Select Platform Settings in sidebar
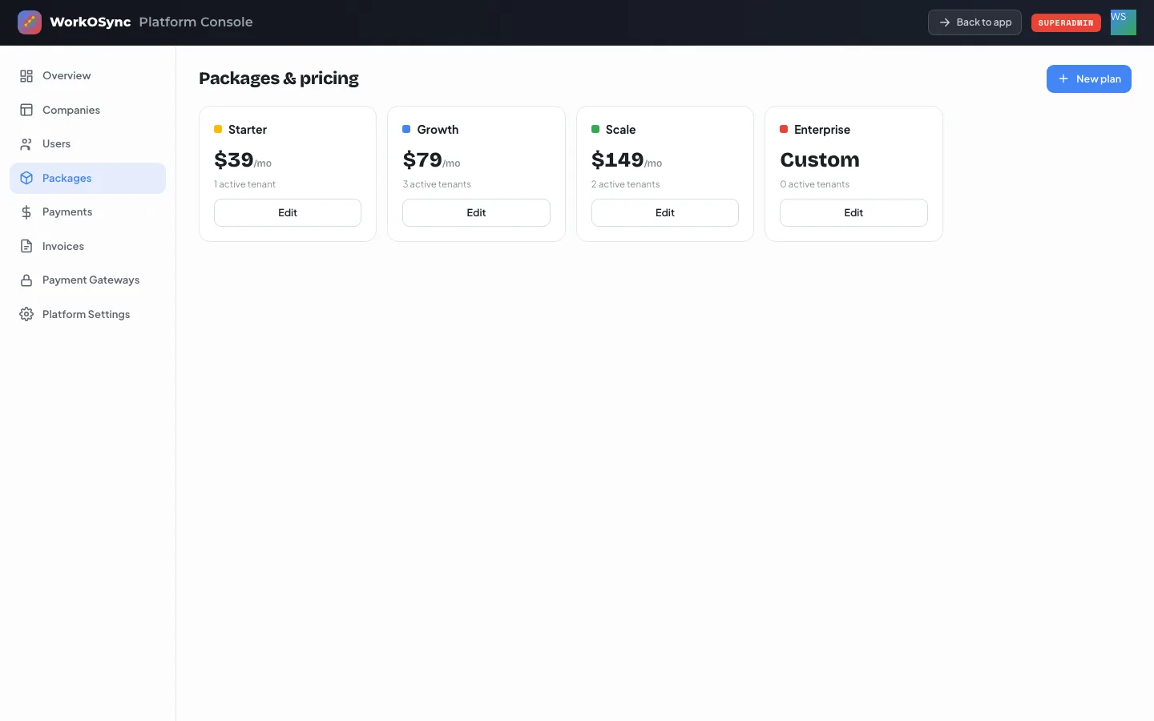 point(88,314)
